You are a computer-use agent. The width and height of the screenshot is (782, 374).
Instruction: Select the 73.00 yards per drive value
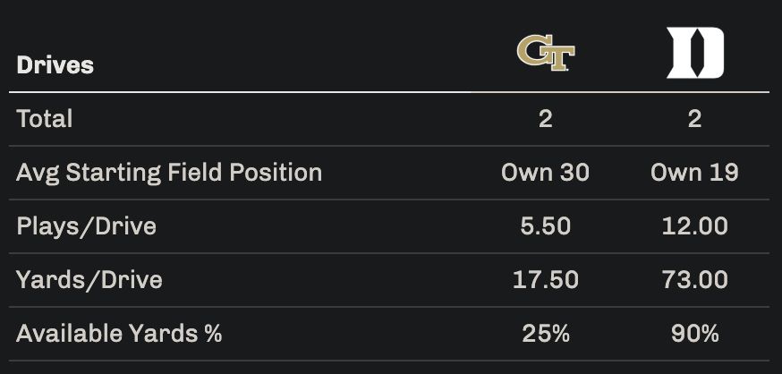694,280
